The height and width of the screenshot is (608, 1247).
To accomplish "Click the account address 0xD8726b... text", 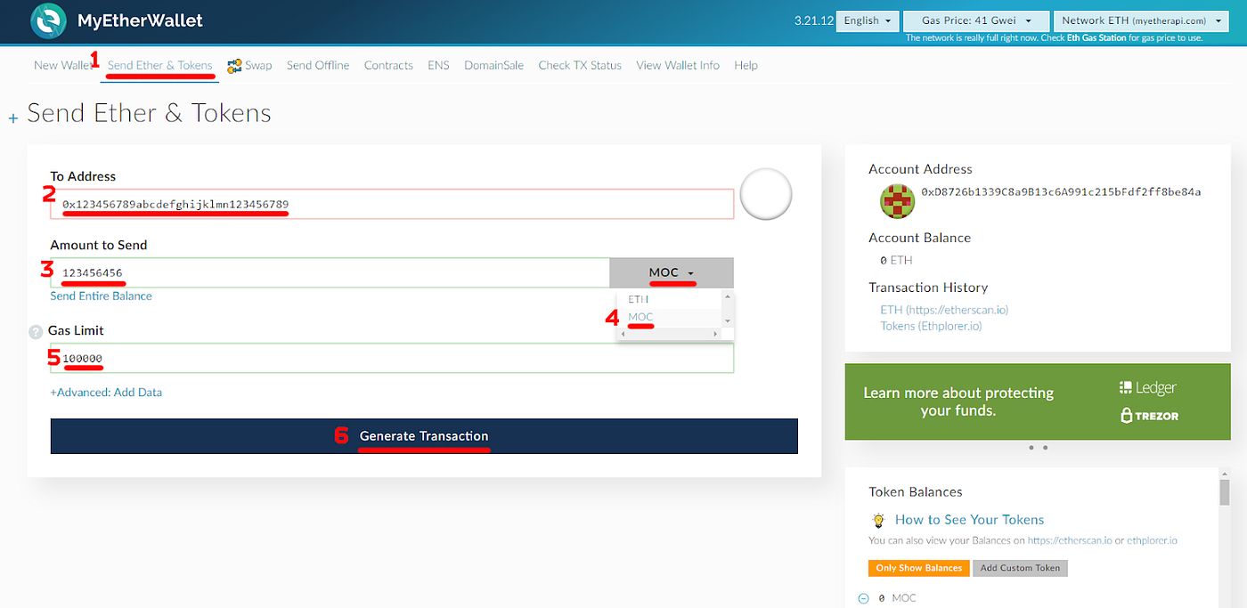I will click(1061, 191).
